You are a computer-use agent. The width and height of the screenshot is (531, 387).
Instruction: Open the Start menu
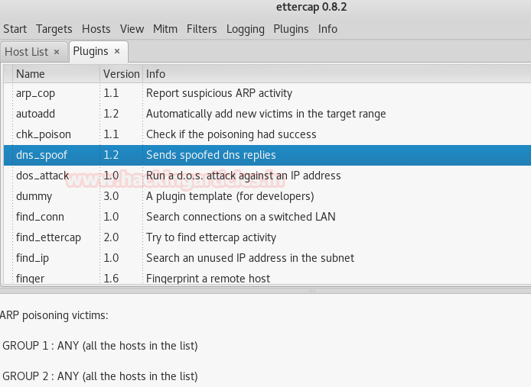[x=15, y=29]
